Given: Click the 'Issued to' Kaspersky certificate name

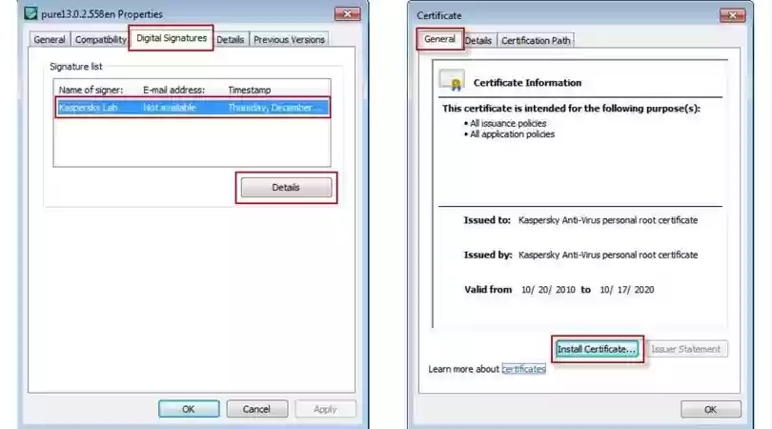Looking at the screenshot, I should (608, 220).
